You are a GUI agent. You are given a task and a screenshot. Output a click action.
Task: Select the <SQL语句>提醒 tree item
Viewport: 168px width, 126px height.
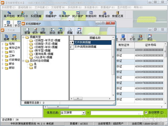click(43, 57)
